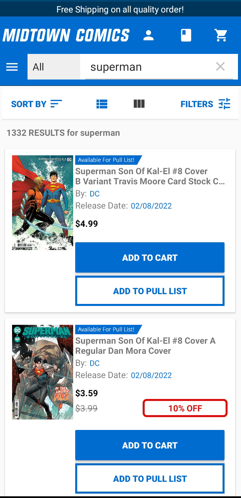Open the user account profile icon
Image resolution: width=241 pixels, height=498 pixels.
tap(148, 35)
